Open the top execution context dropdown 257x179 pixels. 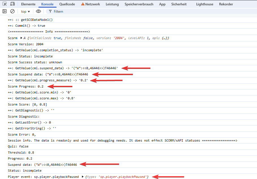click(25, 11)
